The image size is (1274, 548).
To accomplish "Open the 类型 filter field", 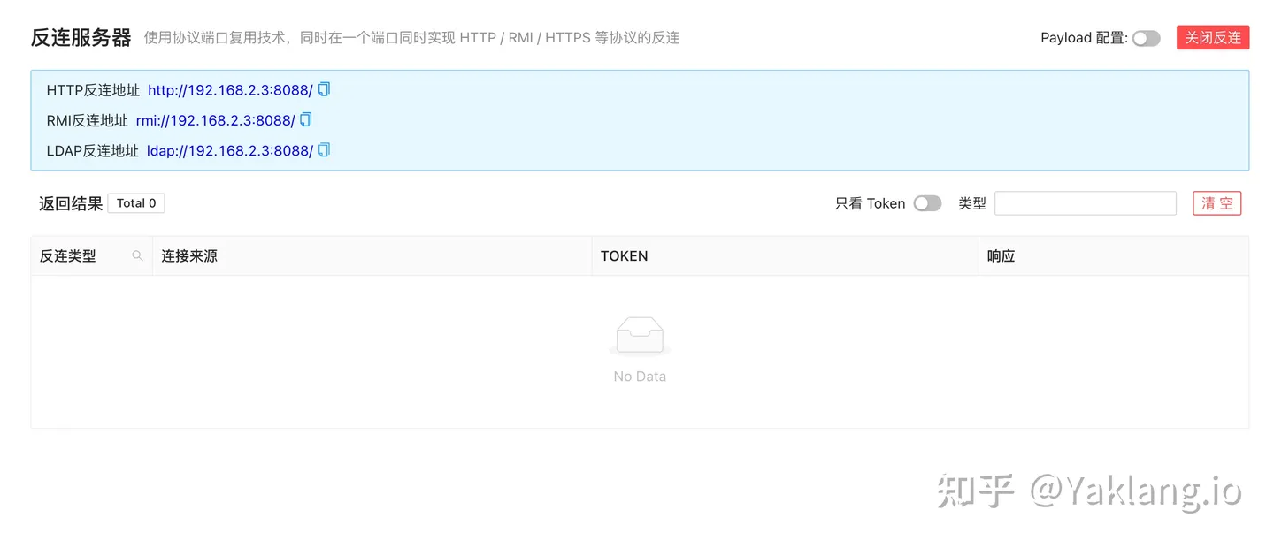I will [1086, 203].
